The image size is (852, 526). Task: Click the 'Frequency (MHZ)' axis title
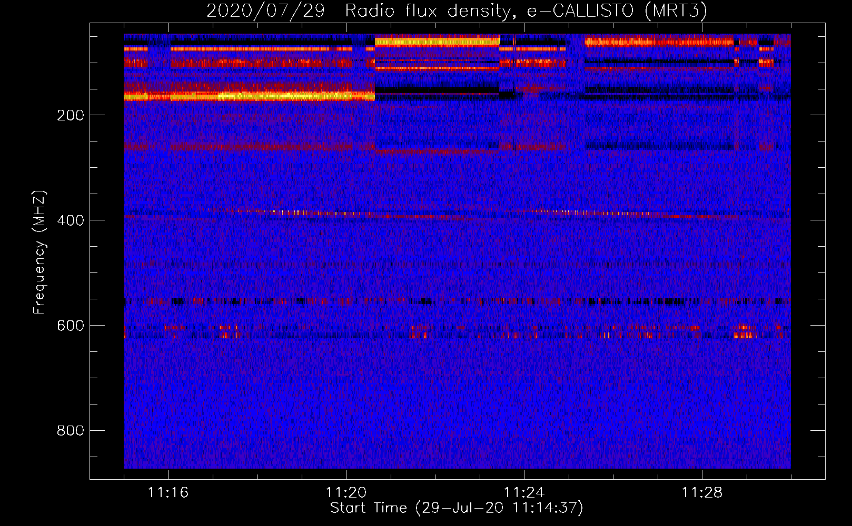click(x=39, y=252)
